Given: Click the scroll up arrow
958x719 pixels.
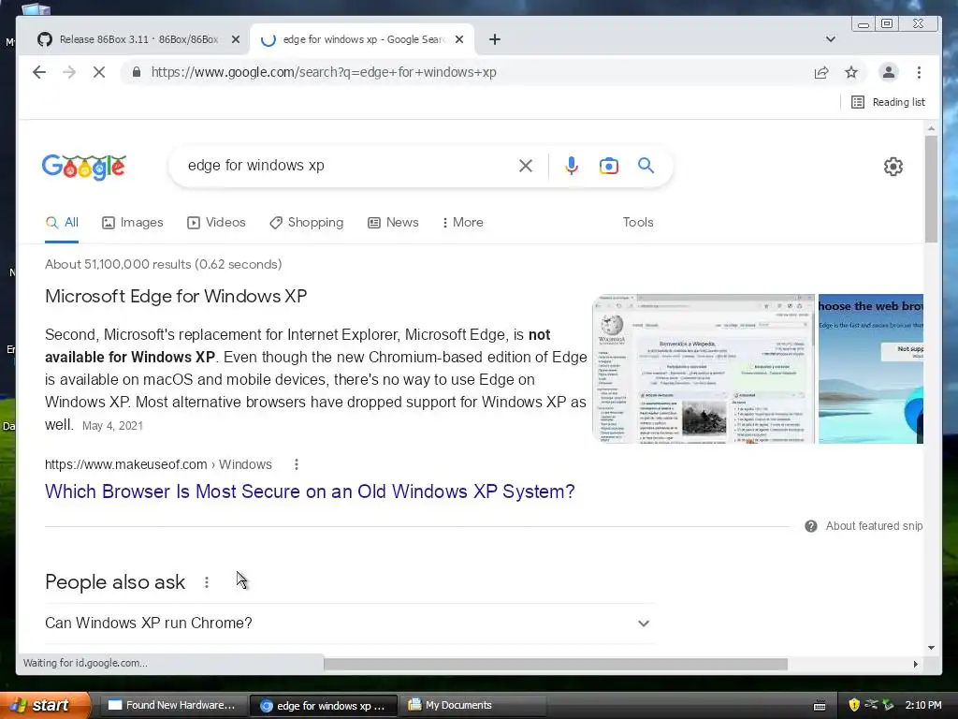Looking at the screenshot, I should click(931, 128).
